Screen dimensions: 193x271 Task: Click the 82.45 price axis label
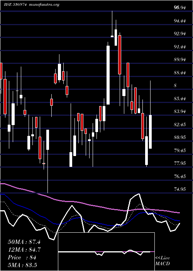coord(180,124)
